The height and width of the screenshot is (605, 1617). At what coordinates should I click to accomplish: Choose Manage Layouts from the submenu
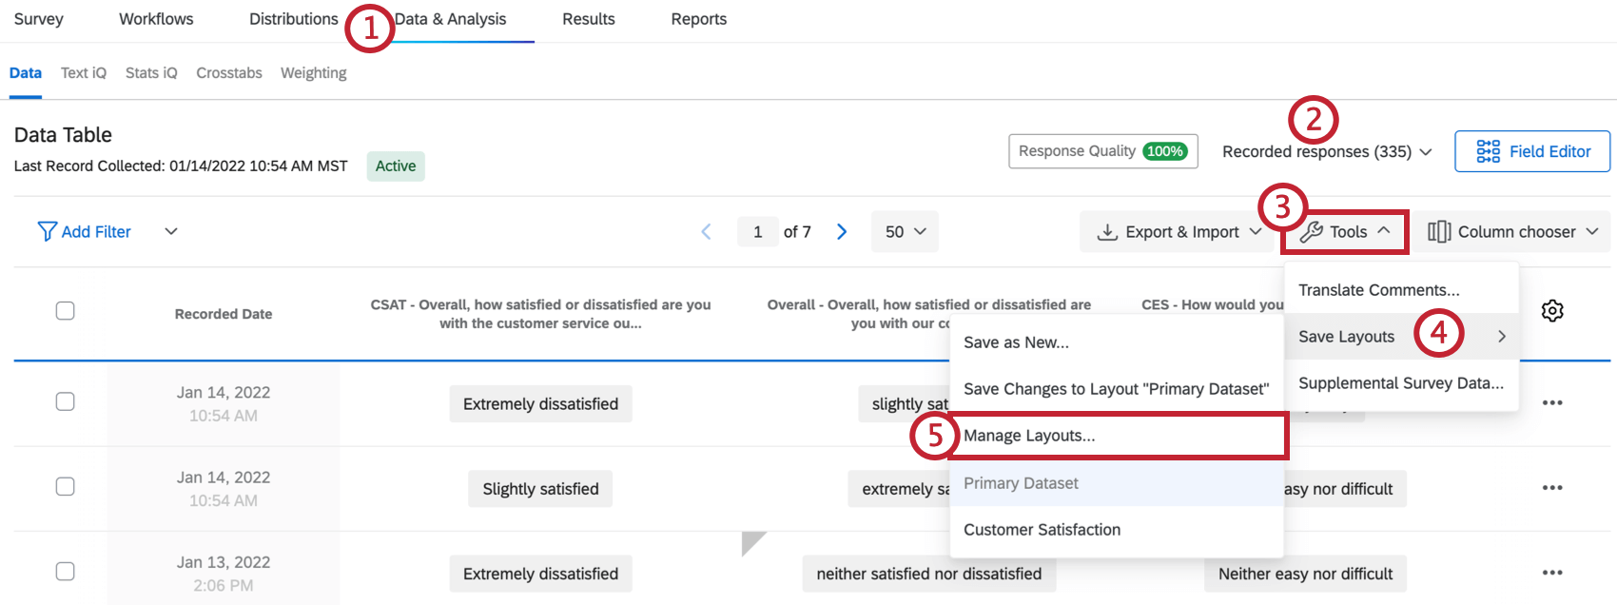[1029, 436]
